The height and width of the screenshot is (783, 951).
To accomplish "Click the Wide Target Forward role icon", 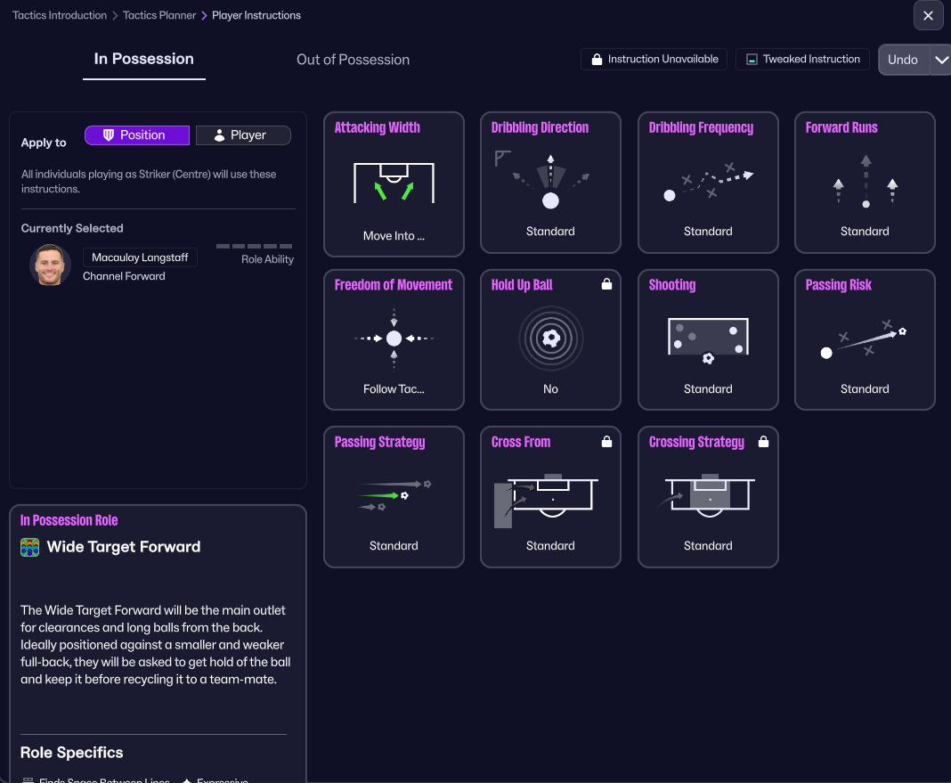I will click(29, 547).
